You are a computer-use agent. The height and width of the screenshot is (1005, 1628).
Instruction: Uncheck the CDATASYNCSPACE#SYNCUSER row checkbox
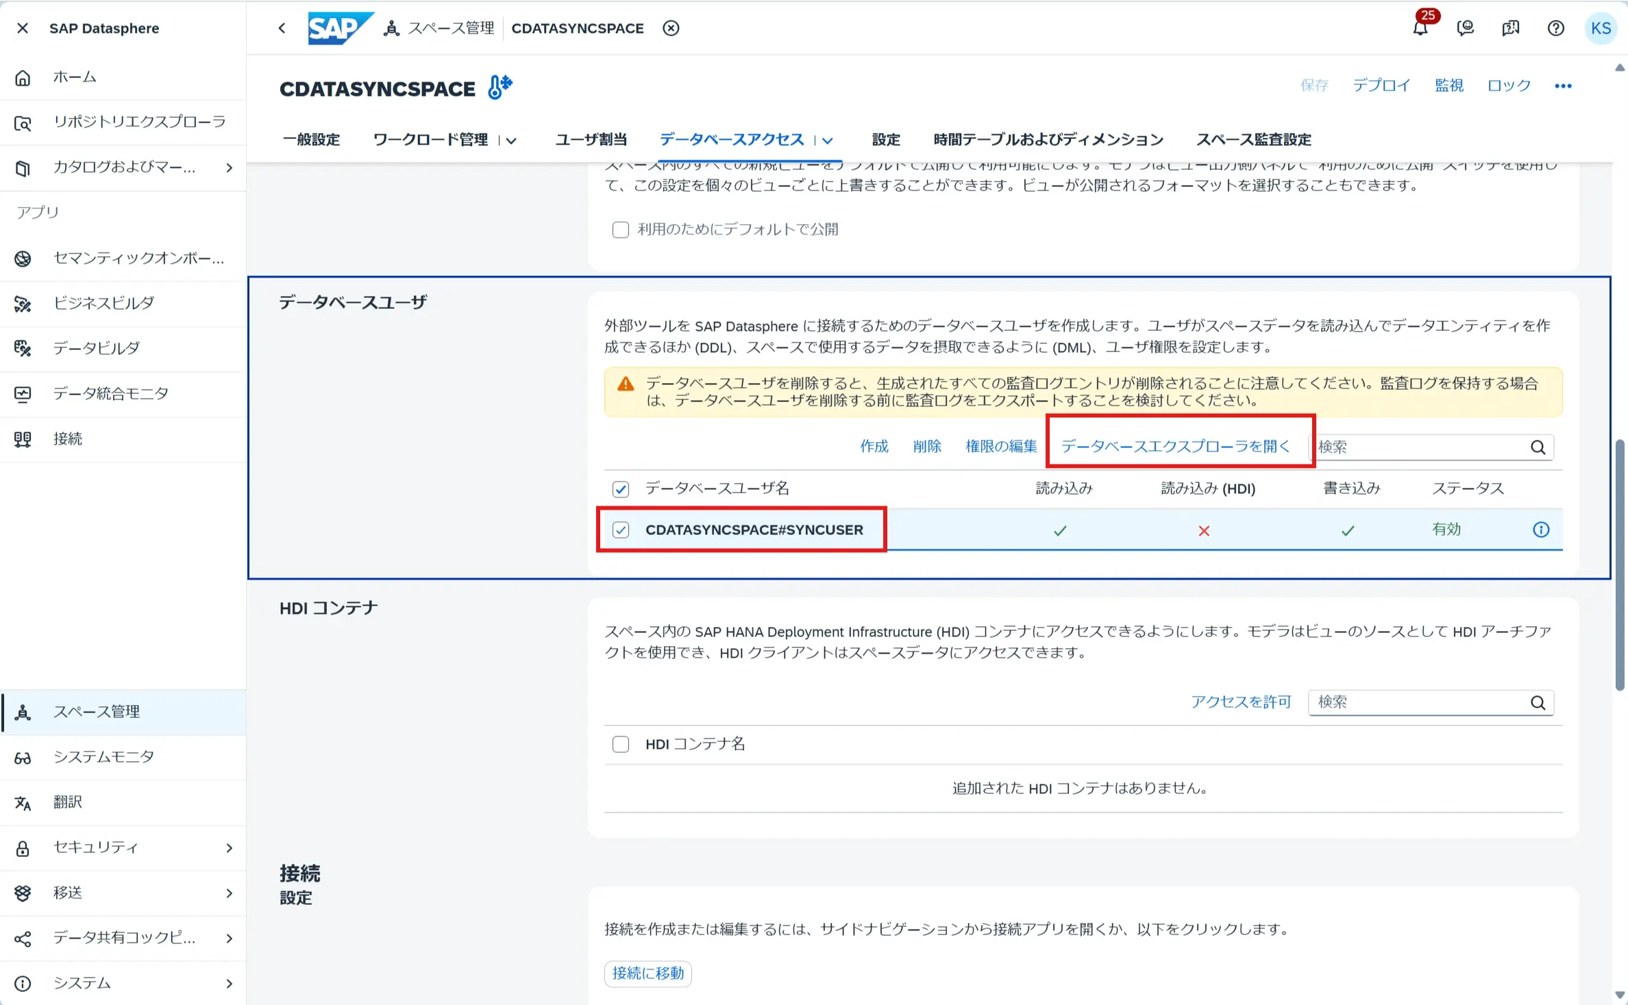pos(621,530)
